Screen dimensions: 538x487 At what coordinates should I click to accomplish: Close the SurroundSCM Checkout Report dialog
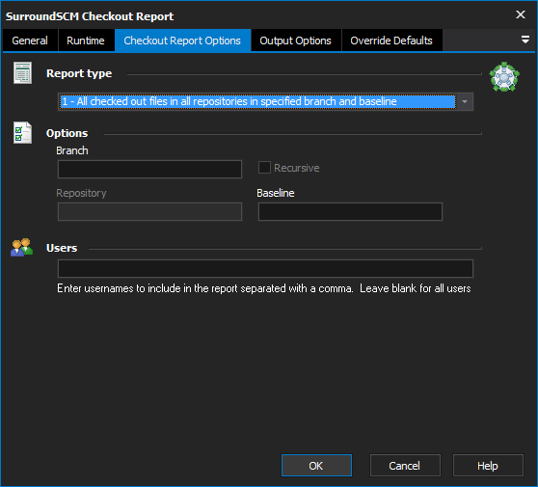point(520,14)
